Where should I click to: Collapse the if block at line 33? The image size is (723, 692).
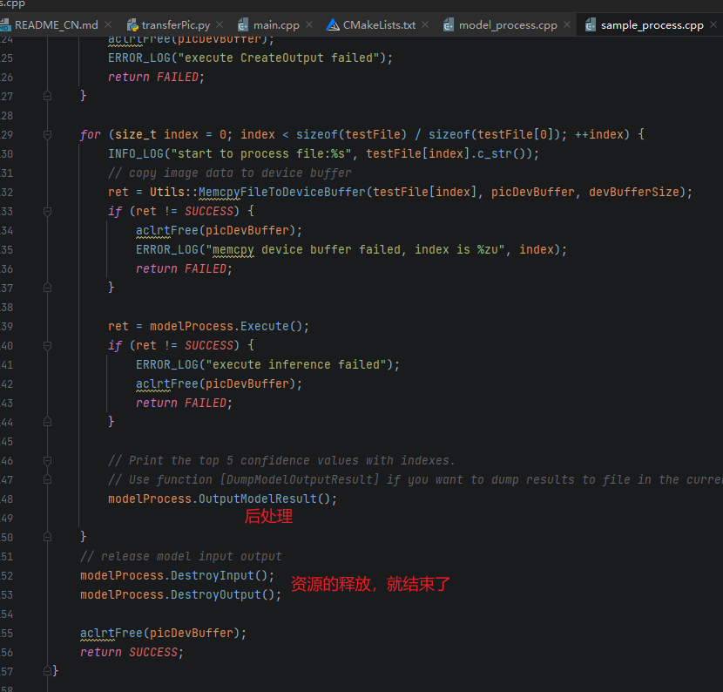tap(47, 211)
